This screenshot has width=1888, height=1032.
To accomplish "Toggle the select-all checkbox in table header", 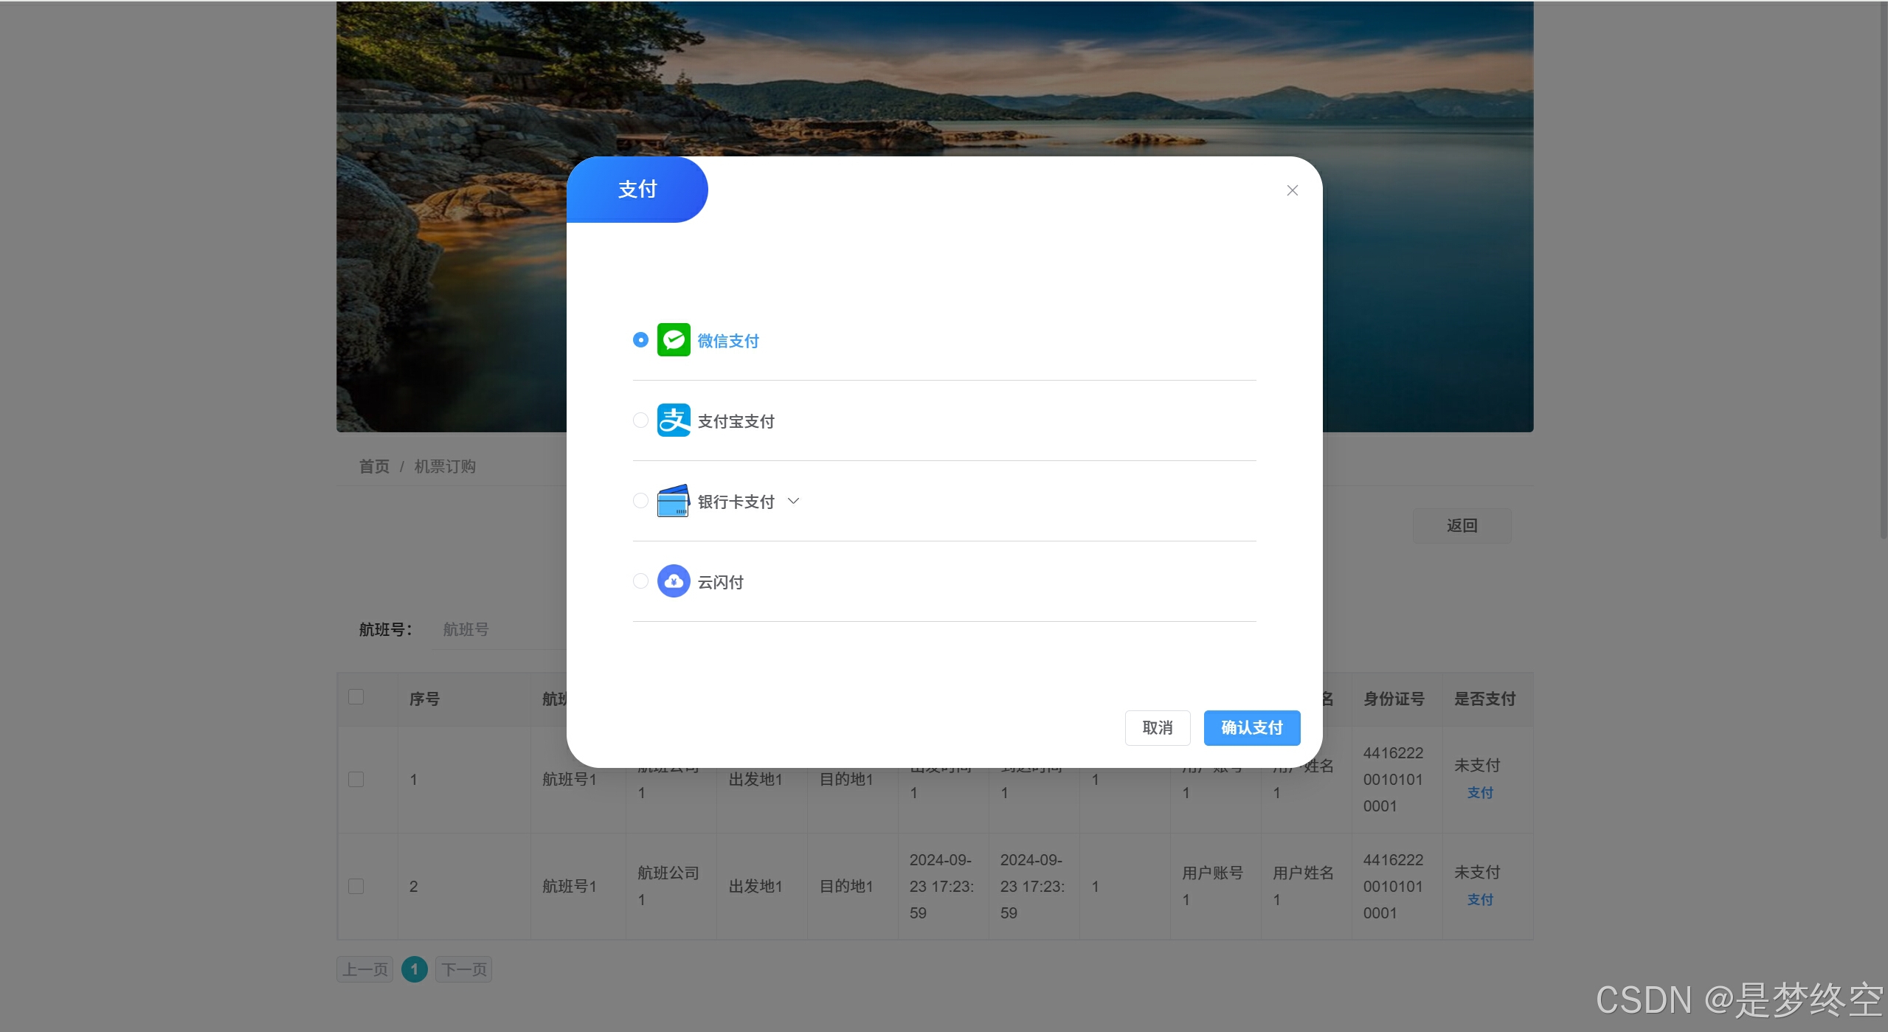I will click(x=356, y=697).
